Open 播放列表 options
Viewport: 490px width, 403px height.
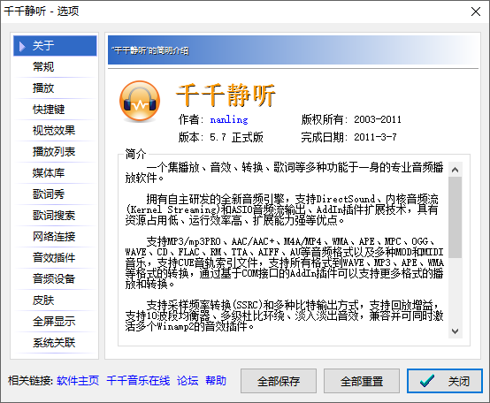click(55, 152)
